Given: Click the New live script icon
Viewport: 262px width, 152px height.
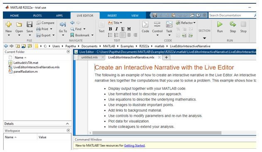Looking at the screenshot, I should pyautogui.click(x=9, y=25).
